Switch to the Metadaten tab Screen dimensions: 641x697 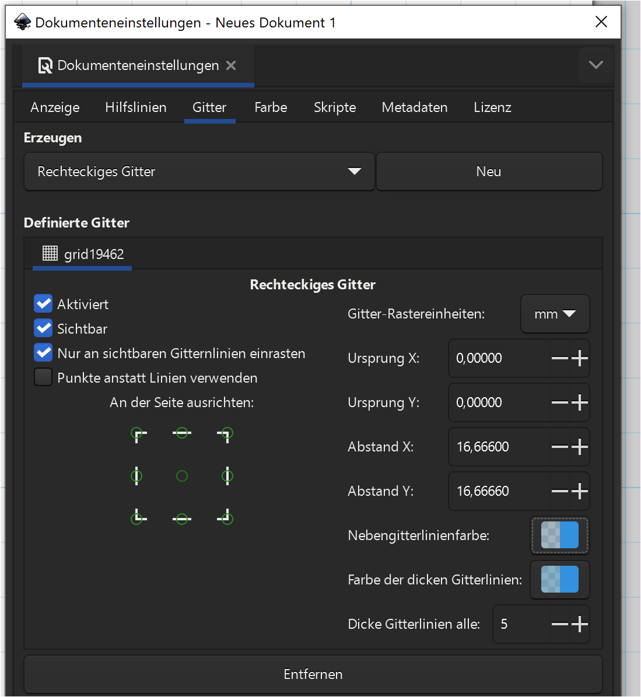[414, 107]
